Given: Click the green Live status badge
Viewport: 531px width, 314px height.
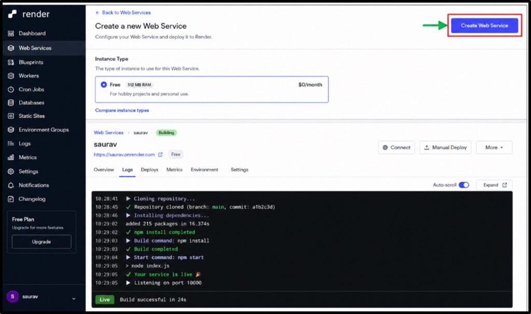Looking at the screenshot, I should [105, 299].
